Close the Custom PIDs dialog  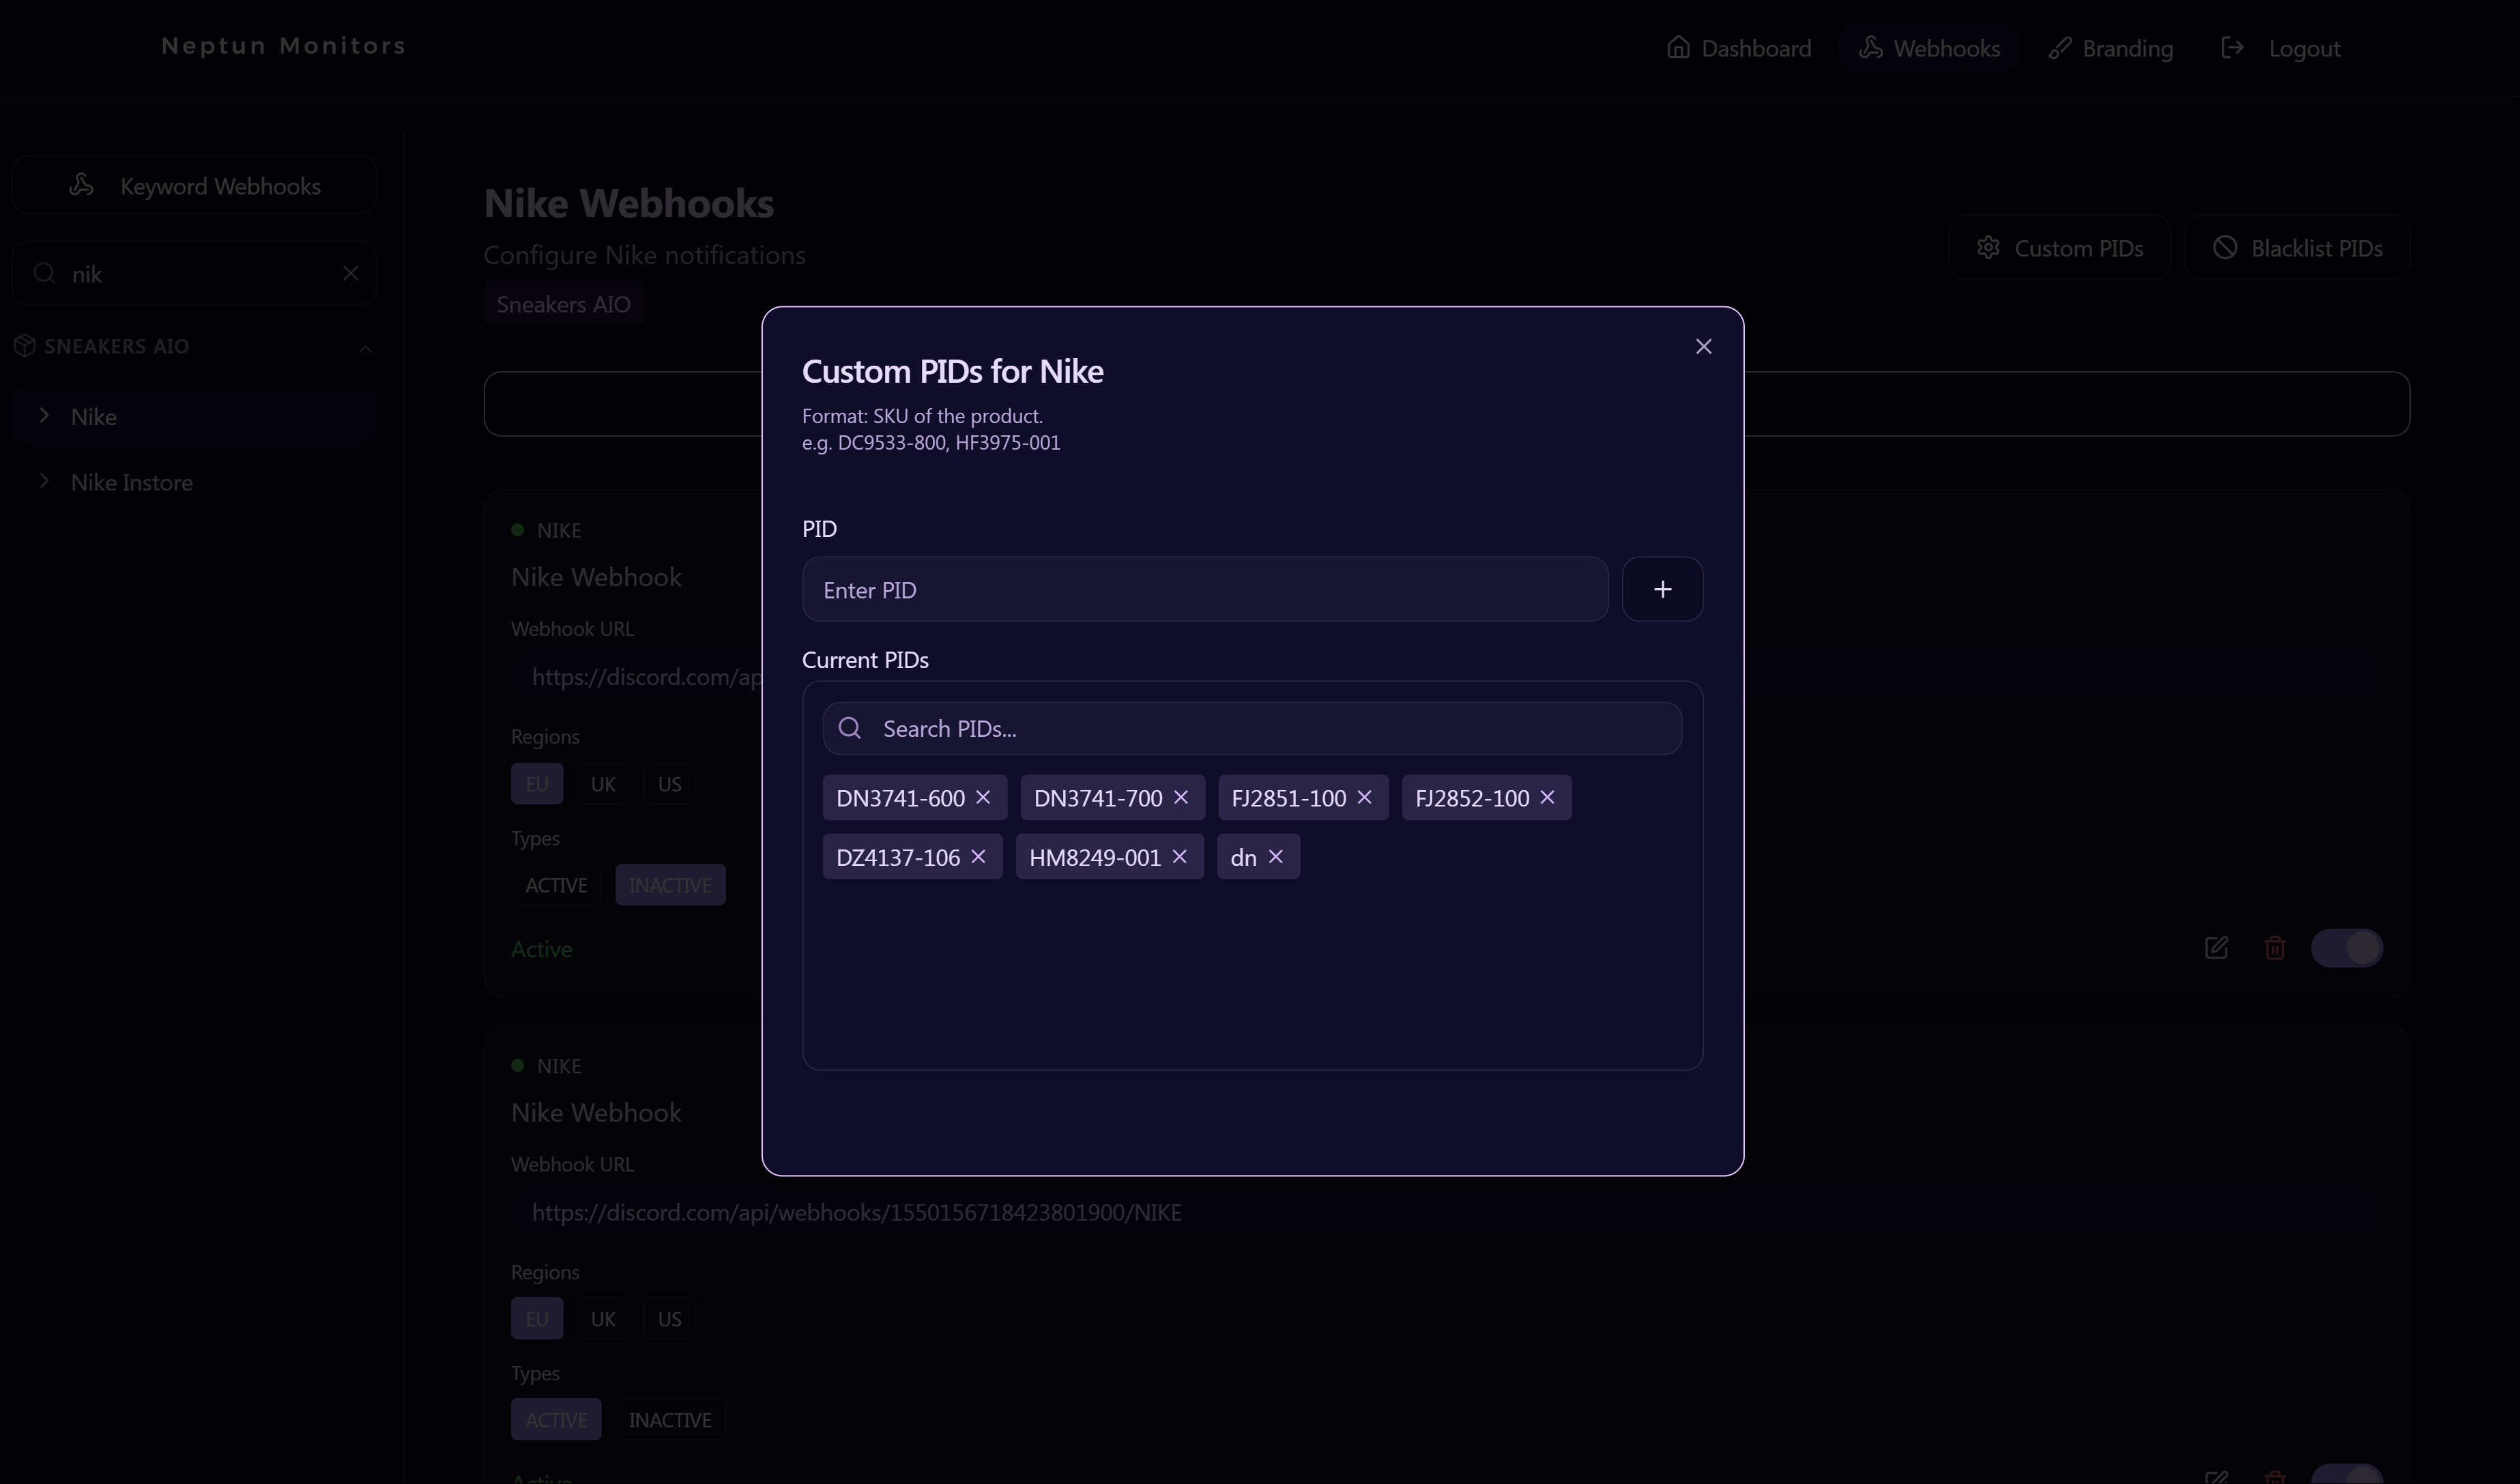[1703, 346]
